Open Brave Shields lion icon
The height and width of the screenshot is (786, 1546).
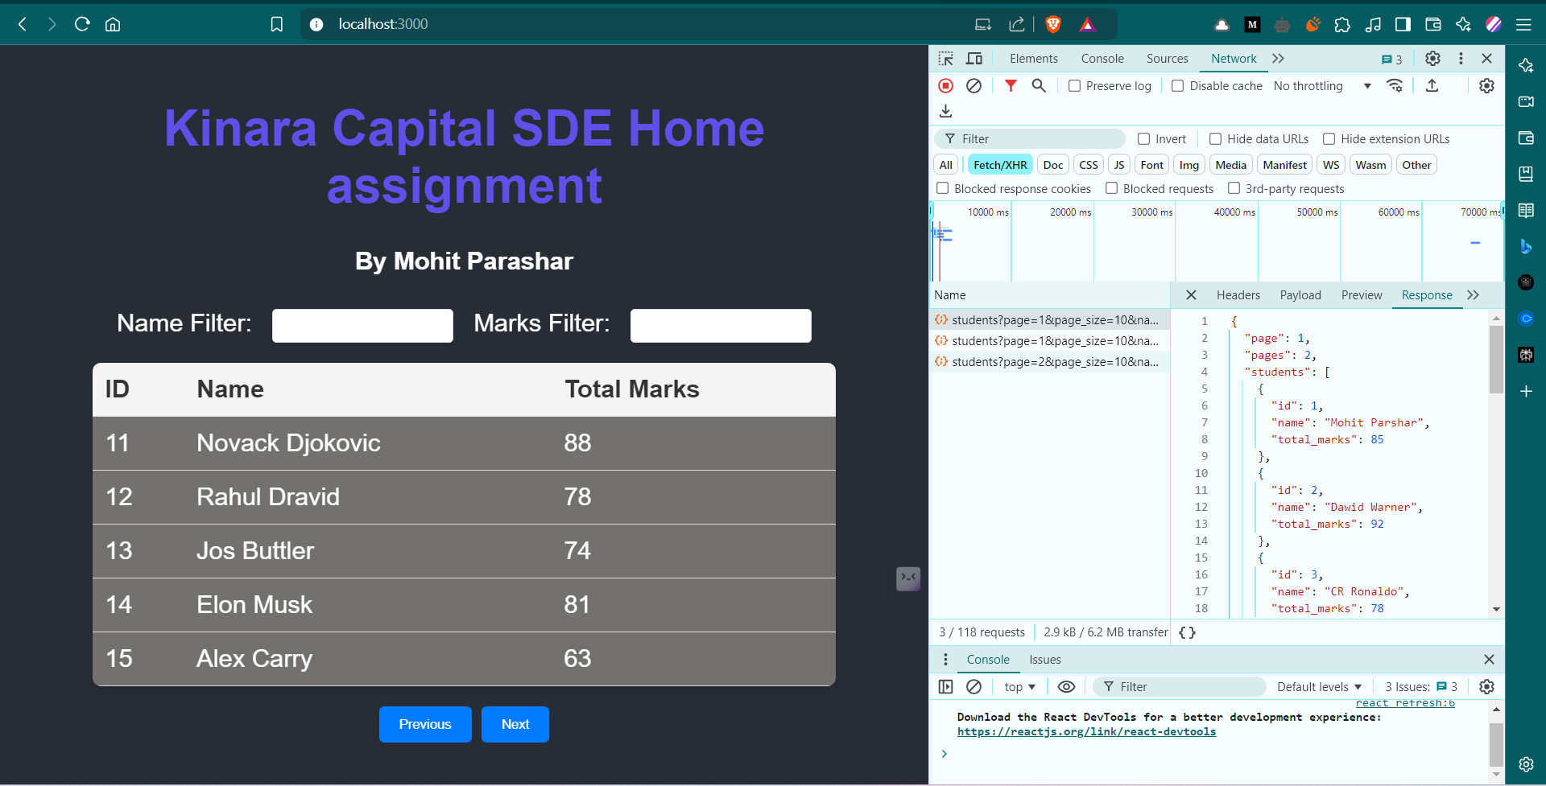(x=1052, y=24)
